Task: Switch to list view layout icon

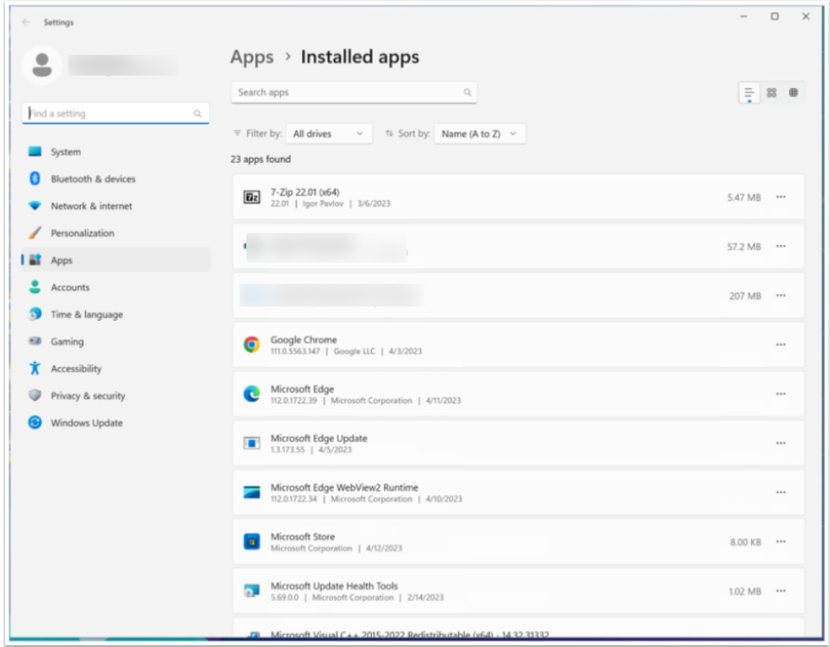Action: [x=749, y=93]
